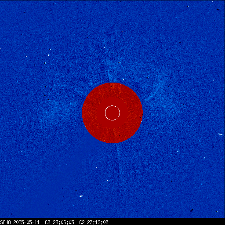
Task: Select the brightest star in upper-left cluster
Action: tap(48, 55)
